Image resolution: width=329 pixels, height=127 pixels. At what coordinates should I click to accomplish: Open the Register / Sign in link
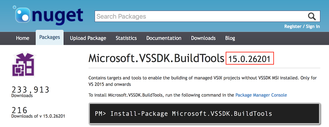click(x=302, y=26)
